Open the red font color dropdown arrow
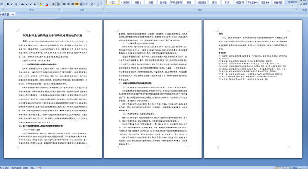308x169 pixels. (50, 4)
